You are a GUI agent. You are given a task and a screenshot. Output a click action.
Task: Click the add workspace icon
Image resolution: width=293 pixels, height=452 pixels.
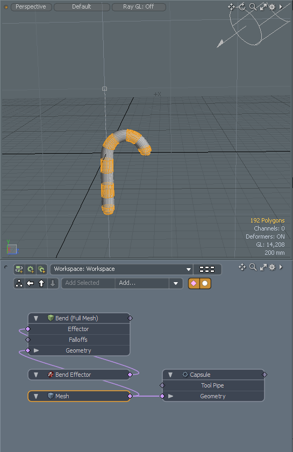[x=19, y=269]
